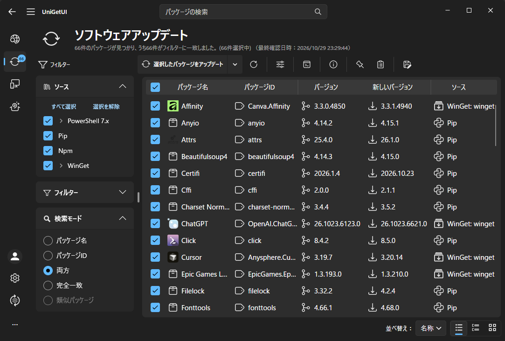Sort by パッケージ名 column header
Screen dimensions: 505x341
(x=193, y=87)
